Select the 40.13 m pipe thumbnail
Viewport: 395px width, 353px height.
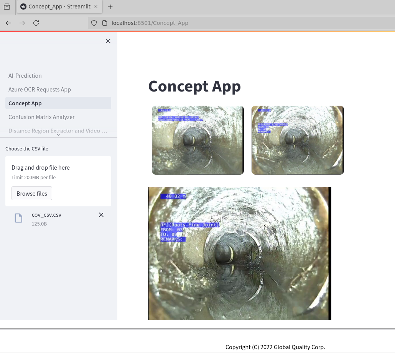pos(198,140)
